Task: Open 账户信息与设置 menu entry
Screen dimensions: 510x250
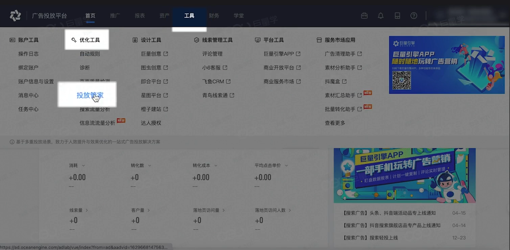Action: pyautogui.click(x=36, y=82)
